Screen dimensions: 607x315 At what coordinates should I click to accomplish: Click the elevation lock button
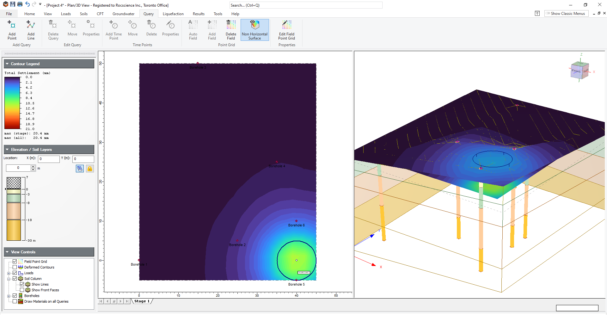point(90,169)
